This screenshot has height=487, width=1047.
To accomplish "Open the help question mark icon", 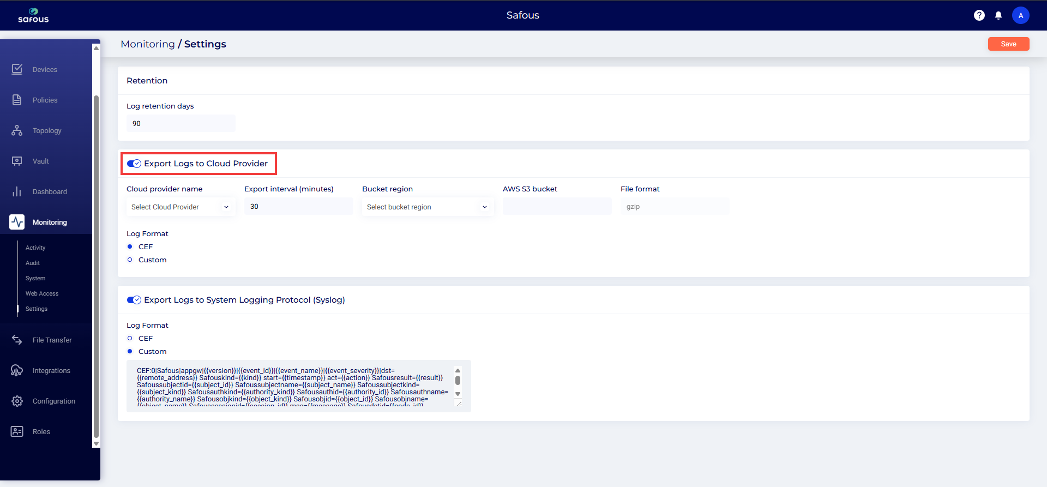I will click(x=979, y=15).
